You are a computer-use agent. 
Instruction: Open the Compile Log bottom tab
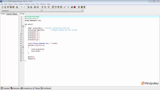click(x=26, y=88)
